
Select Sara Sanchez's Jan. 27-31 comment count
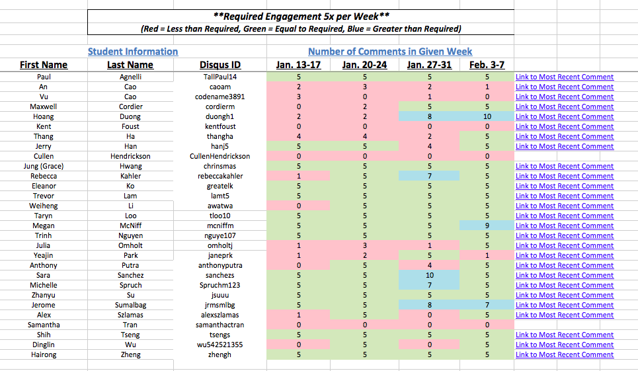pos(429,275)
